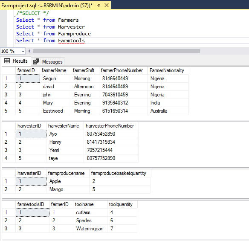
Task: Select the cell containing Henry
Action: 65,142
